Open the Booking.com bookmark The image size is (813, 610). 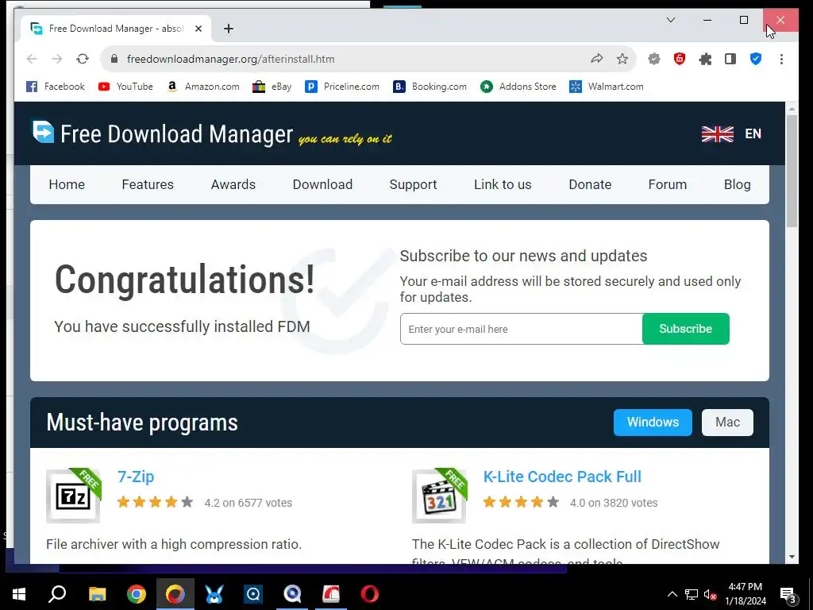(x=430, y=87)
